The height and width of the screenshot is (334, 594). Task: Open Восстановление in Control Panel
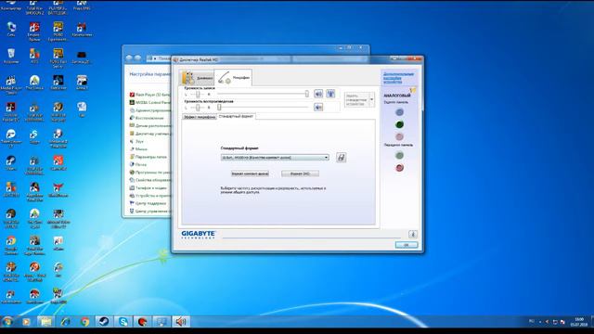[x=147, y=118]
